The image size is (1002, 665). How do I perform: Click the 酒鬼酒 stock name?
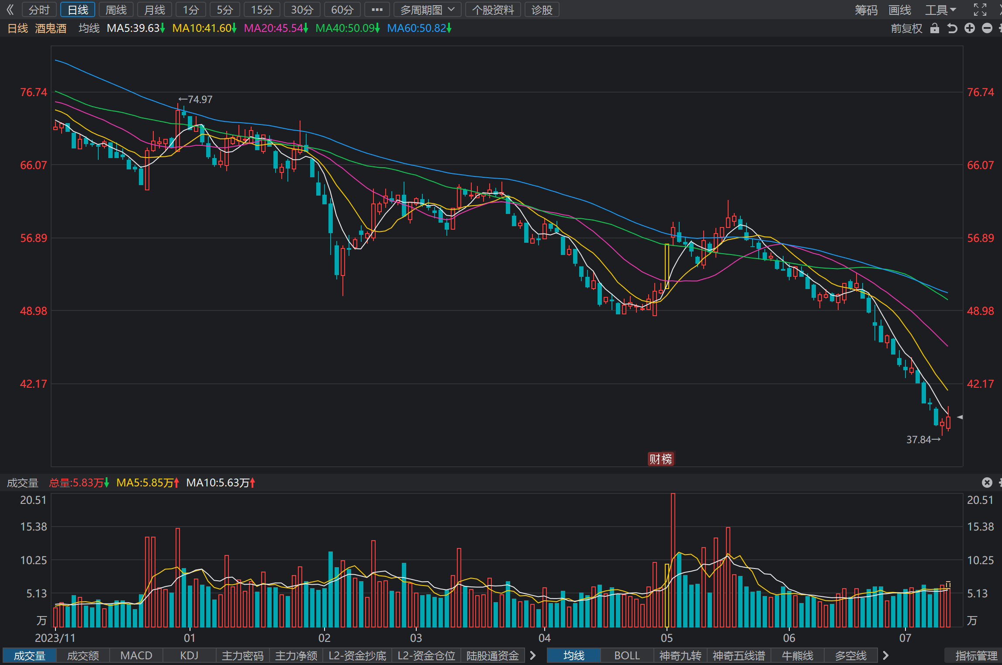coord(51,28)
